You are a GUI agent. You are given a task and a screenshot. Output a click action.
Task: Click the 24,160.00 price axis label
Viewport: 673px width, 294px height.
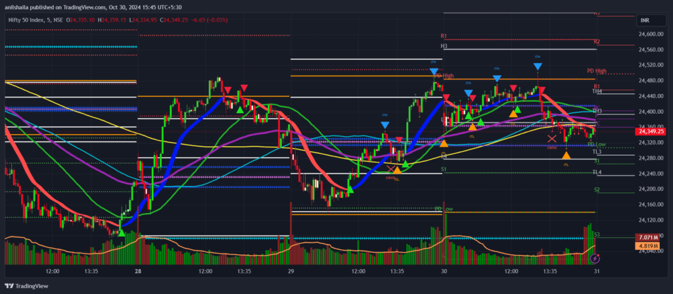coord(651,205)
